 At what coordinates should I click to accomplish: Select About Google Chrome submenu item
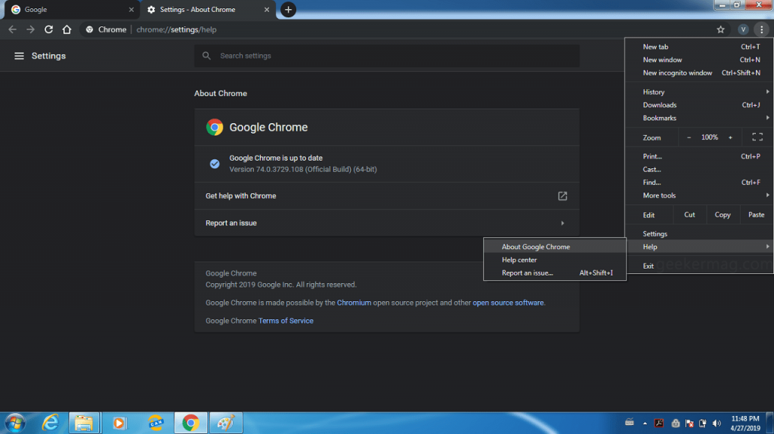click(x=554, y=247)
